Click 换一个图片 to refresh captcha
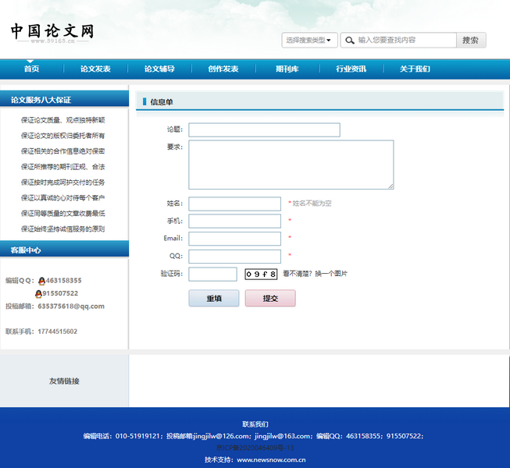This screenshot has height=468, width=510. coord(331,274)
